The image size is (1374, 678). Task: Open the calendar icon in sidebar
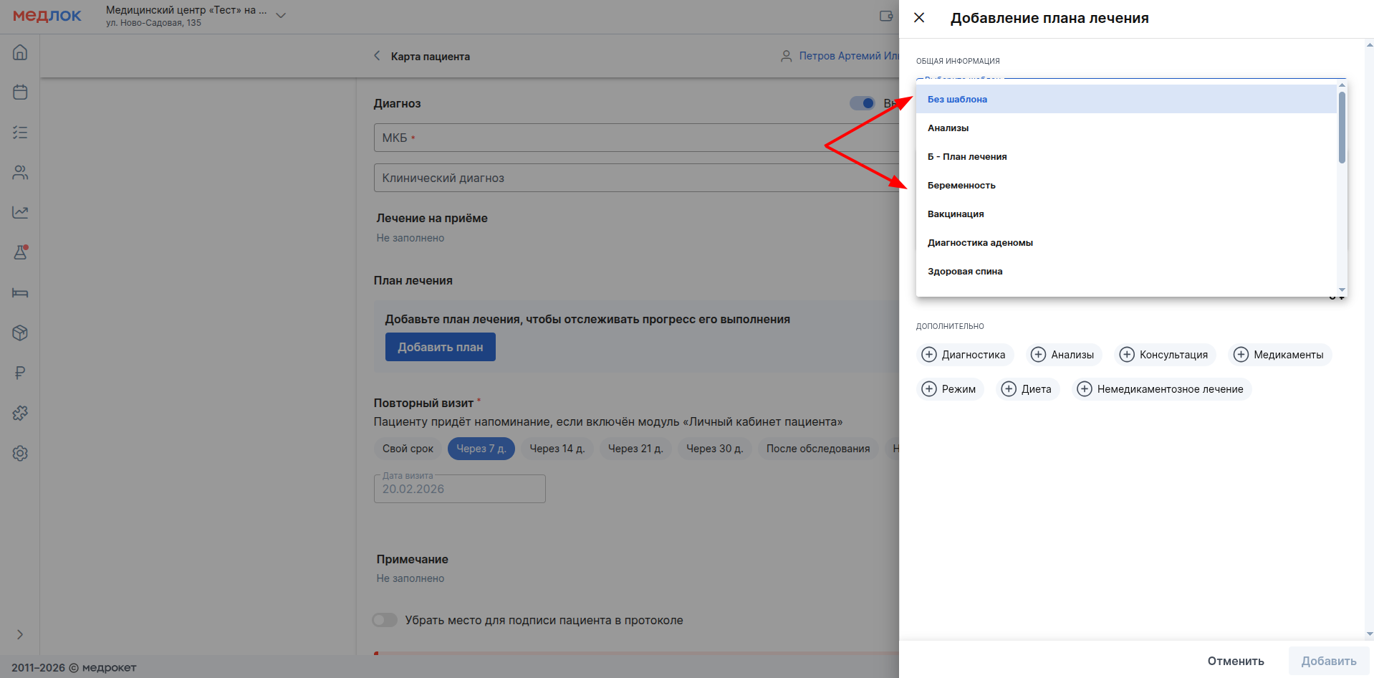[20, 92]
